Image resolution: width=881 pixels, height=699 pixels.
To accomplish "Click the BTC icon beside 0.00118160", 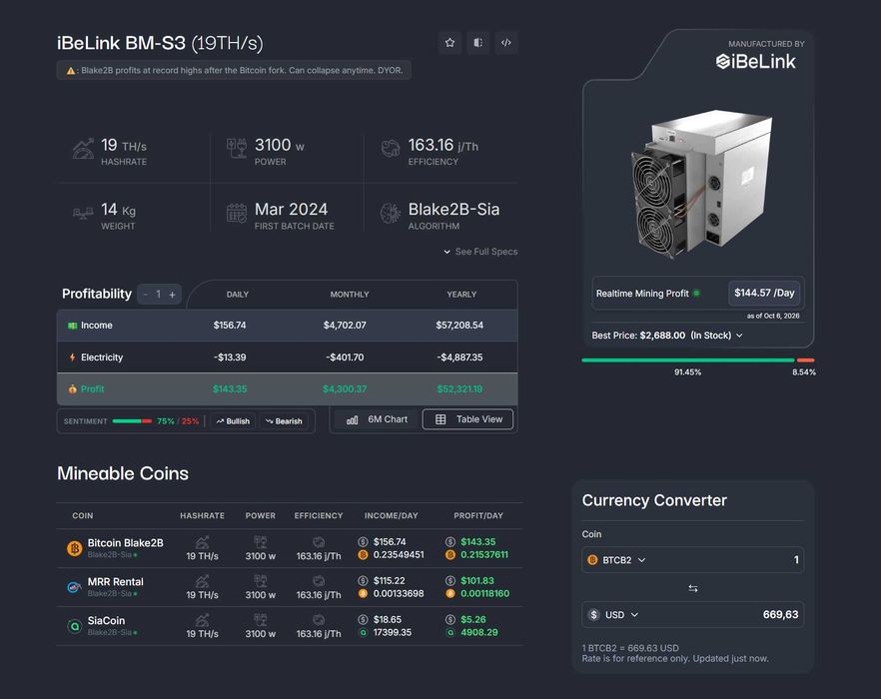I will click(450, 593).
